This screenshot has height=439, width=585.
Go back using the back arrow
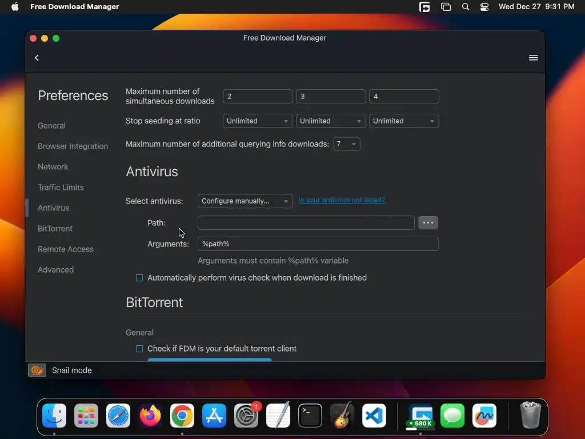coord(37,58)
